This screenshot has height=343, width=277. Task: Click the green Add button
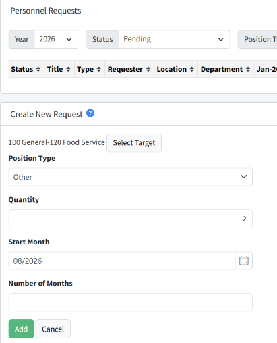point(22,329)
